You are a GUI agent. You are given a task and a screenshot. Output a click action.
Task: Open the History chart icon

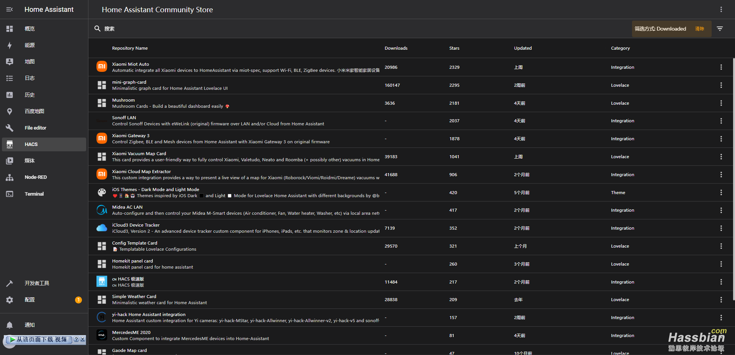click(x=10, y=95)
